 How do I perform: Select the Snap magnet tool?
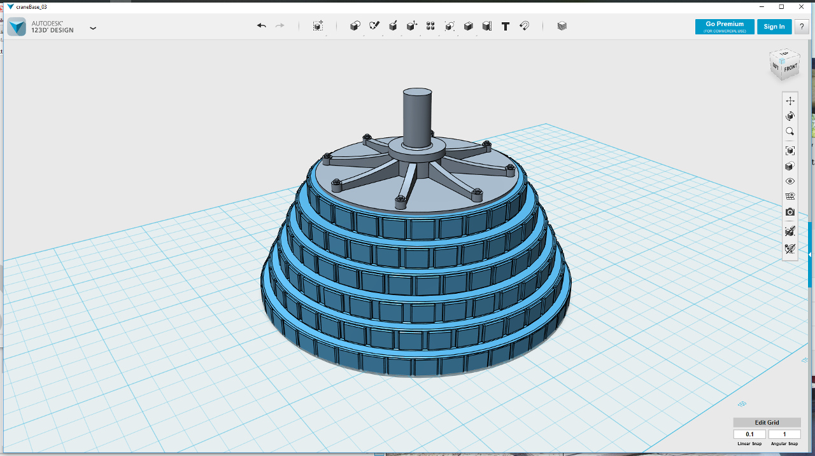click(524, 26)
